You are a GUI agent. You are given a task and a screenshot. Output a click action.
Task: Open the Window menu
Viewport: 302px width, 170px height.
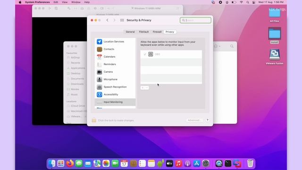[x=76, y=2]
